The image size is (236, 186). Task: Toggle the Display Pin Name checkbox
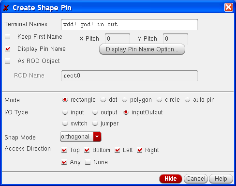click(x=7, y=49)
